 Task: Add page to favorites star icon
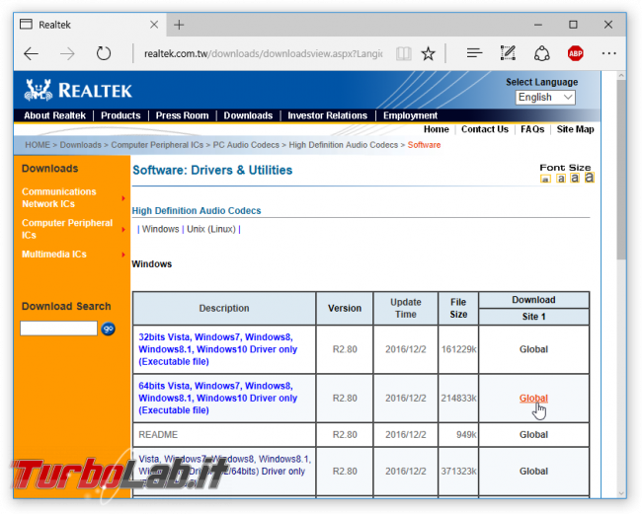pyautogui.click(x=429, y=53)
